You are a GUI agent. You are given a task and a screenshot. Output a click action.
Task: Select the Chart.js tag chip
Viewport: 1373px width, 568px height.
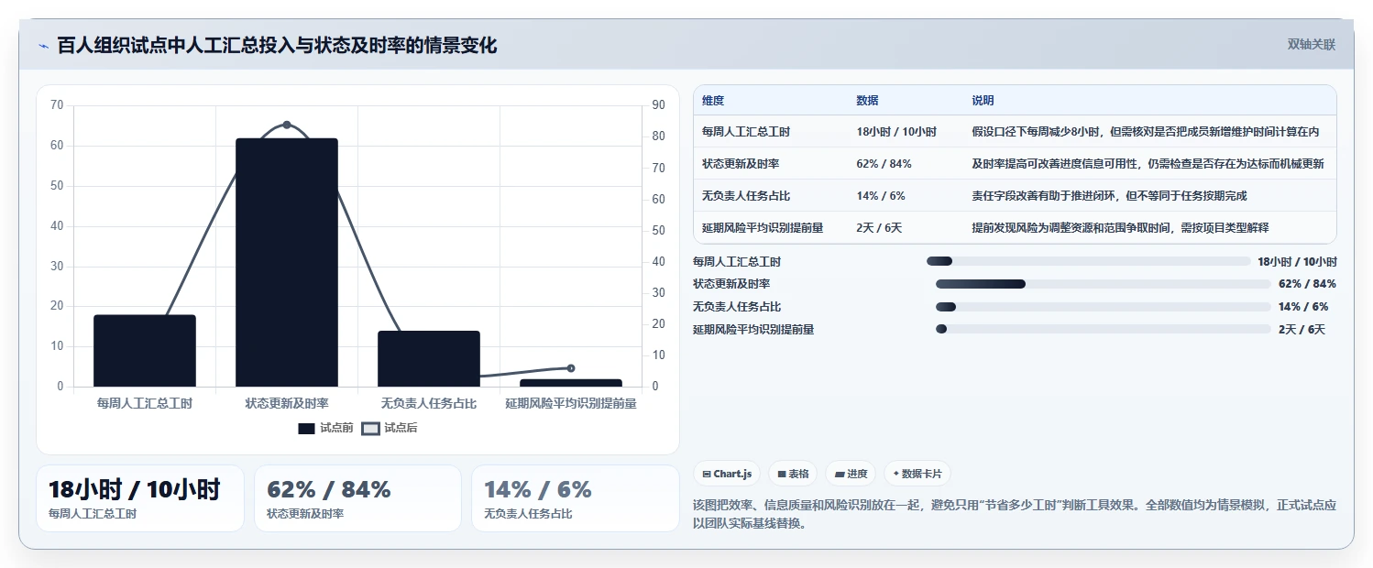tap(727, 474)
